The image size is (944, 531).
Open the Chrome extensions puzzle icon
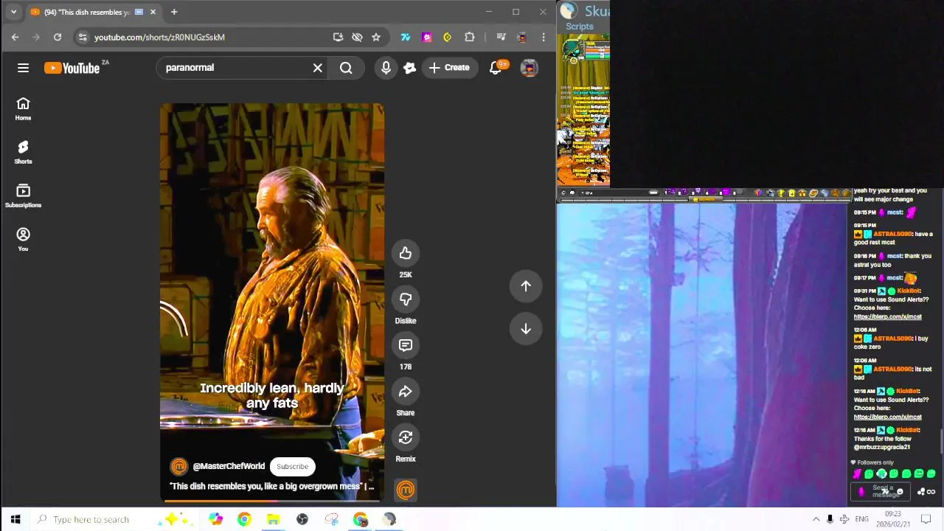click(470, 37)
